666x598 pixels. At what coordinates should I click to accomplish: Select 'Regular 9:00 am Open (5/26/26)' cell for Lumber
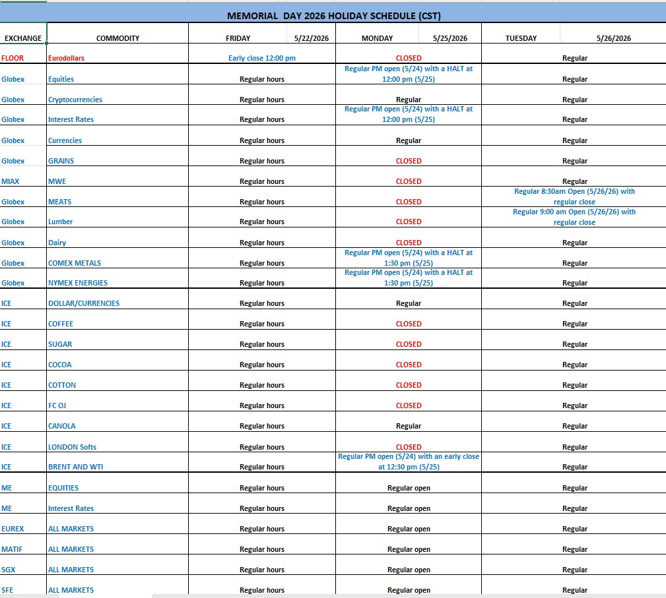tap(574, 218)
